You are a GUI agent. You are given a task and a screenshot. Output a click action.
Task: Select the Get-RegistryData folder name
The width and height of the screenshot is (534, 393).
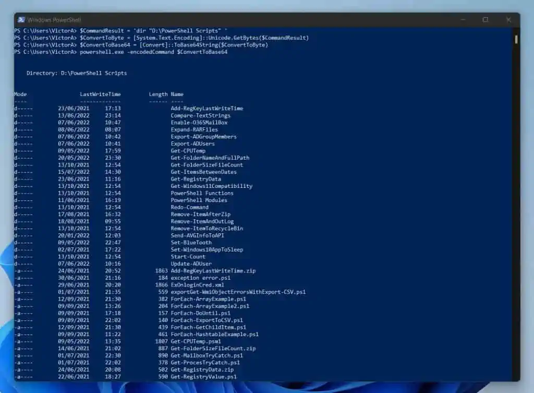pyautogui.click(x=196, y=179)
